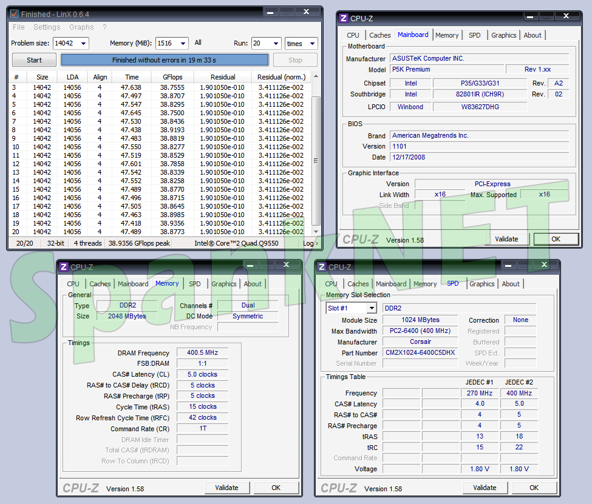Click the All memory link in LinX

click(x=198, y=42)
